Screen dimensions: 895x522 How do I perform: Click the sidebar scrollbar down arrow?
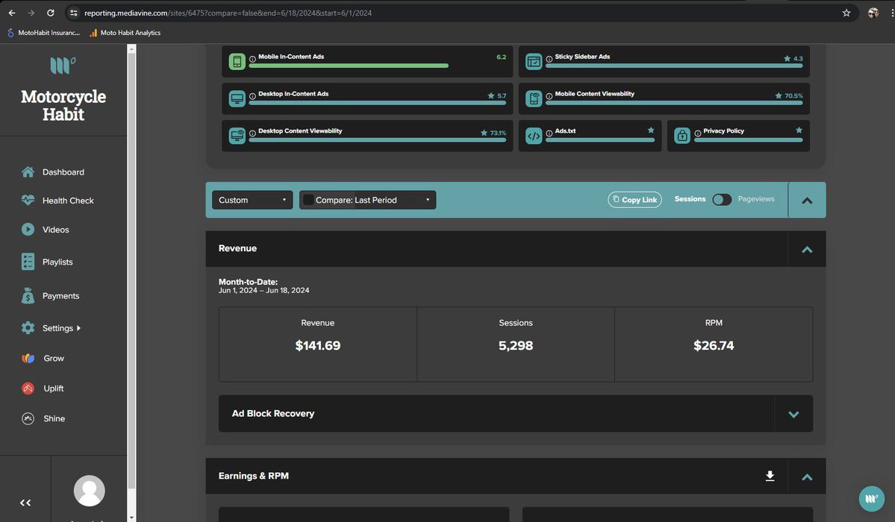click(132, 518)
